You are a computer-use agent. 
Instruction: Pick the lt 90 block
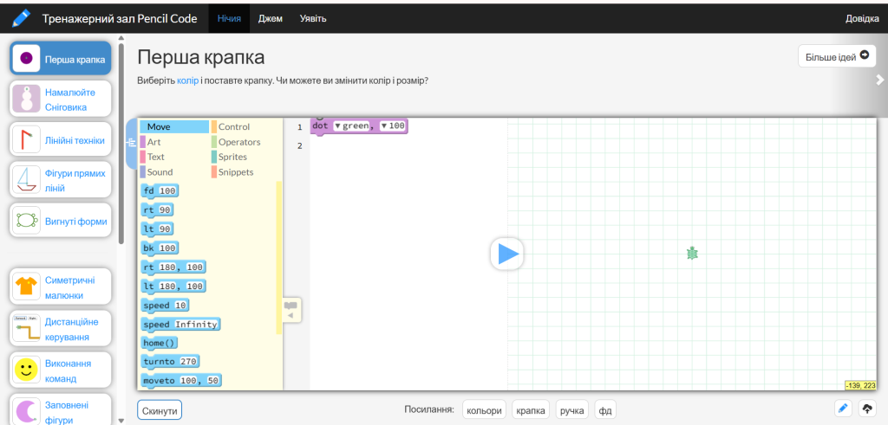coord(158,229)
